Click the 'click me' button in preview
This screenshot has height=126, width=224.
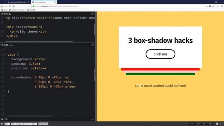(160, 54)
